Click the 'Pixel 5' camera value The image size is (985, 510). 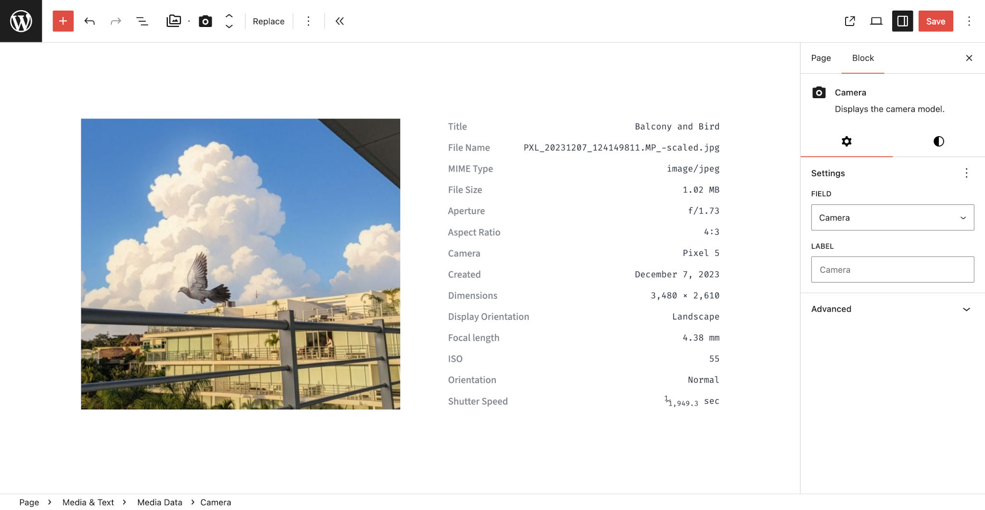click(701, 253)
